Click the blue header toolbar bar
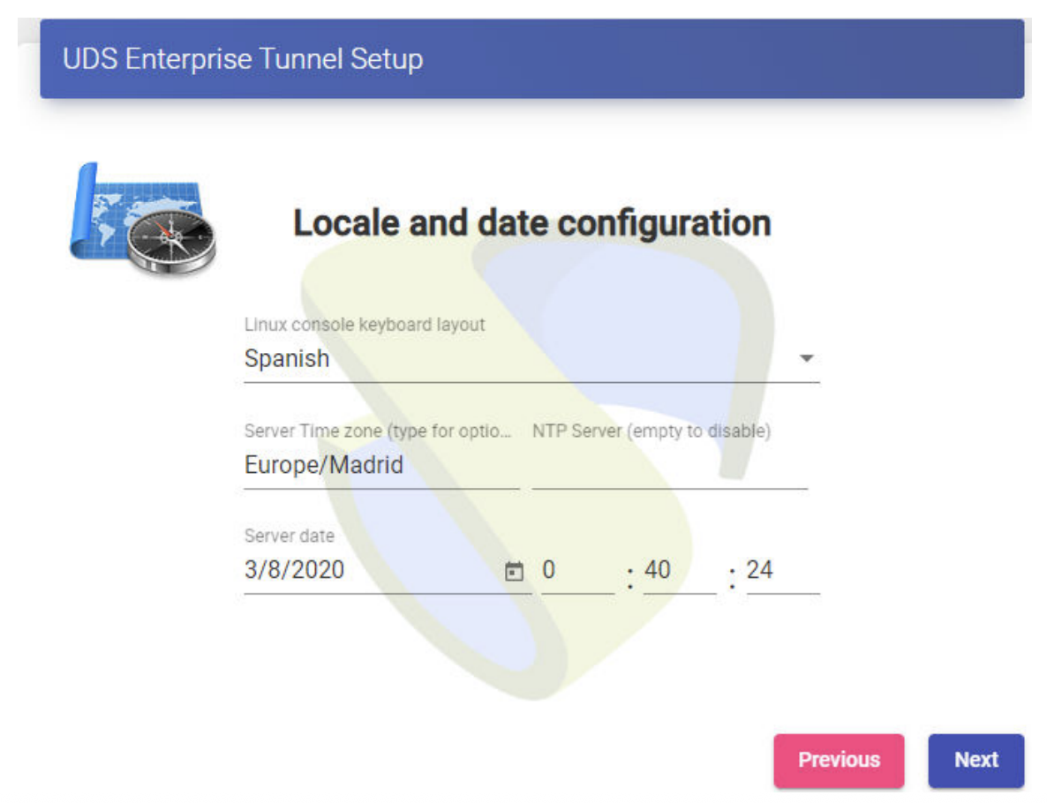This screenshot has height=803, width=1047. pos(706,59)
